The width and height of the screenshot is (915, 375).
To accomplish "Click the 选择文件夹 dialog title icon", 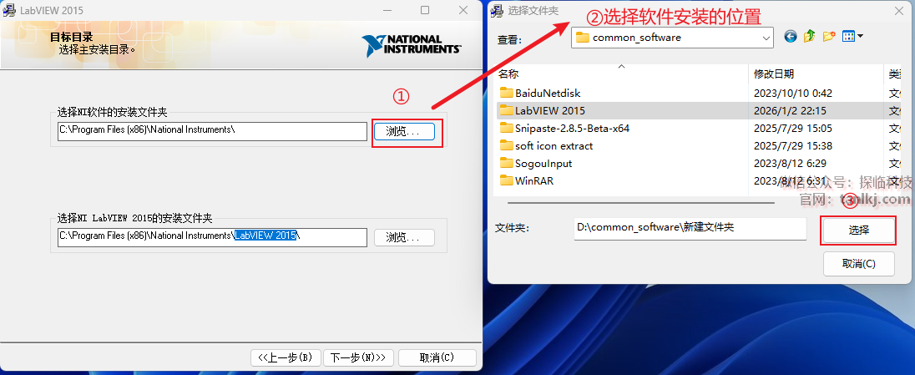I will (497, 10).
